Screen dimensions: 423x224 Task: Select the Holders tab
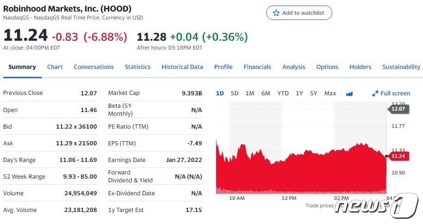click(x=360, y=67)
